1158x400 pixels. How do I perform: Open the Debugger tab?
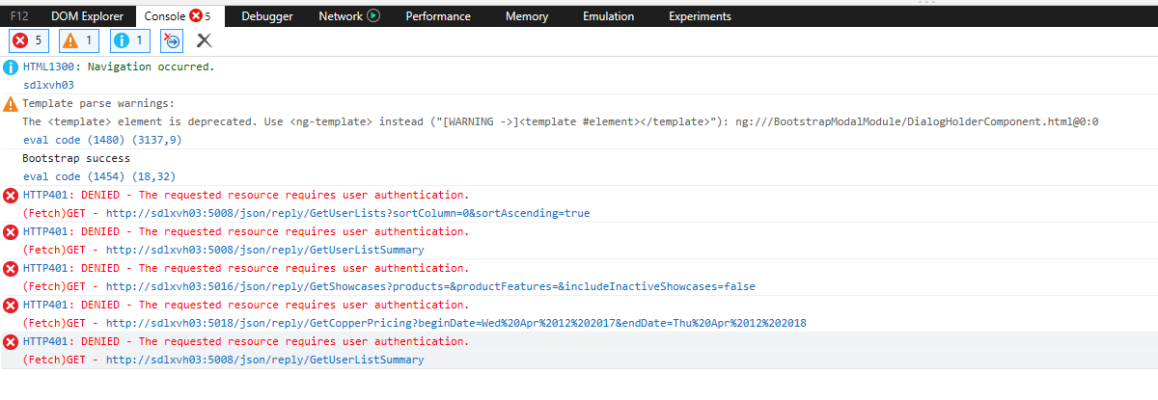click(267, 16)
